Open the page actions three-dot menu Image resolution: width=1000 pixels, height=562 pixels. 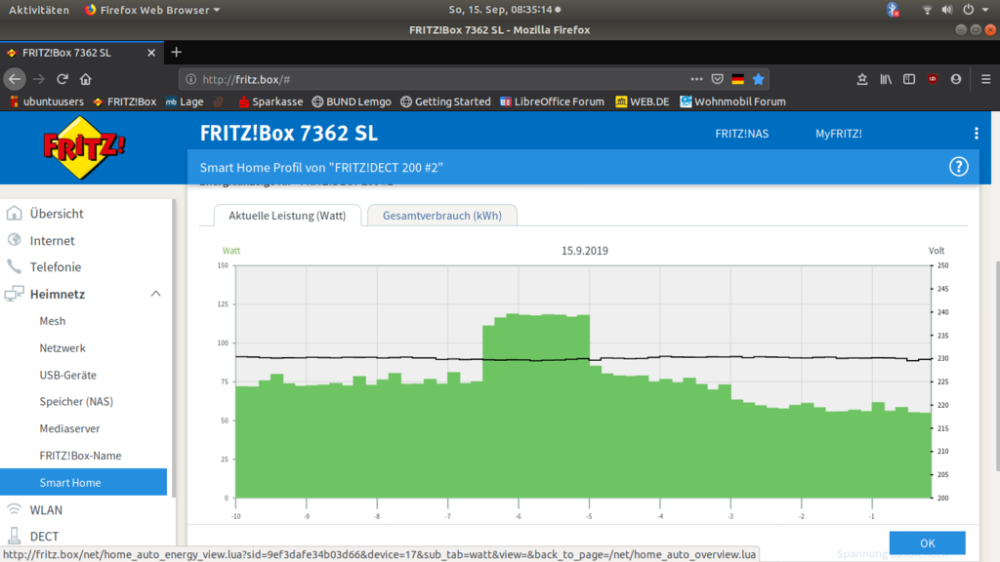(x=696, y=79)
